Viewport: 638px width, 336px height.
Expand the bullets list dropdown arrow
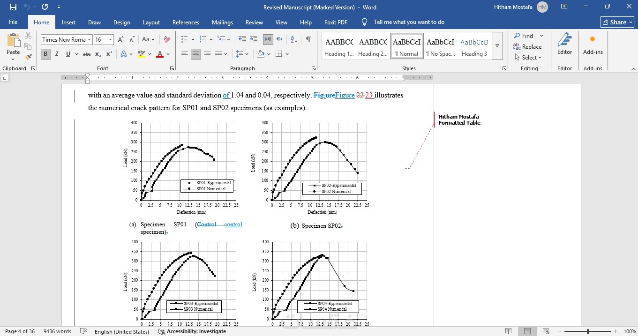pos(193,40)
